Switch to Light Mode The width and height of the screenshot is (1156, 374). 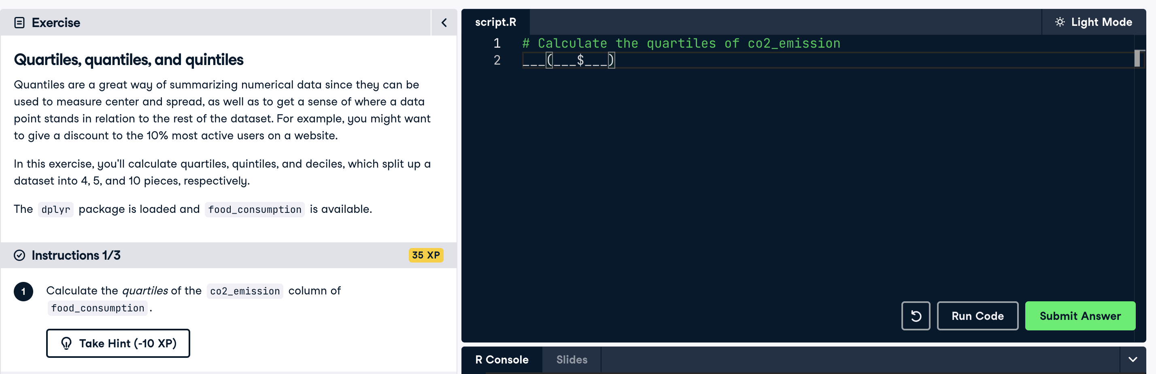(x=1093, y=22)
